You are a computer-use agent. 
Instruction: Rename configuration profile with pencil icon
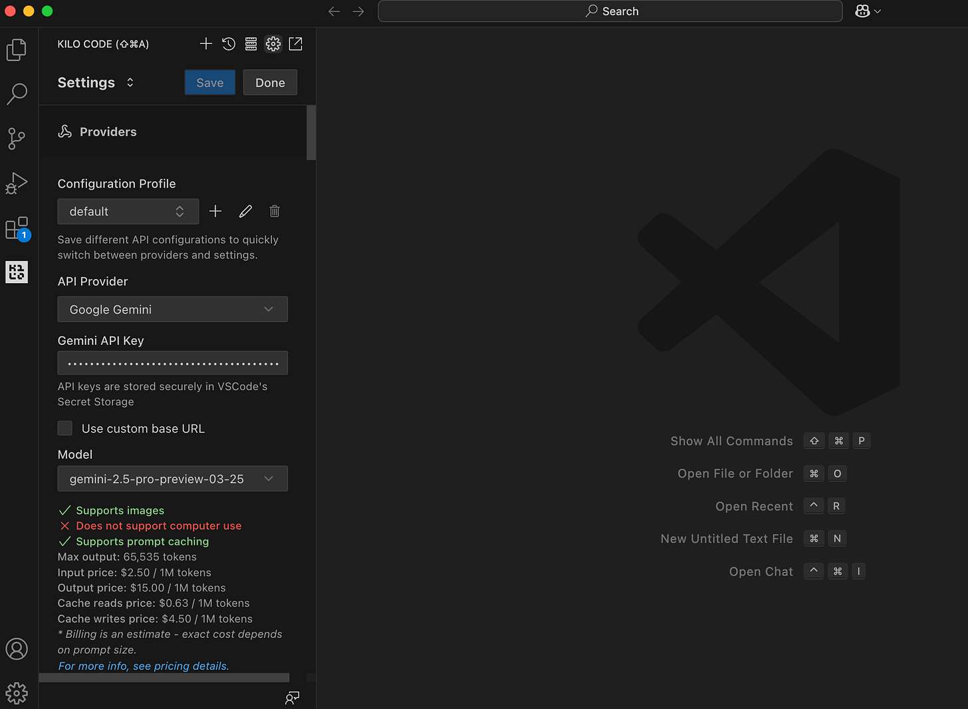pyautogui.click(x=245, y=211)
